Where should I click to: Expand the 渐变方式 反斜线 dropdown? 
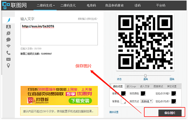(x=147, y=101)
